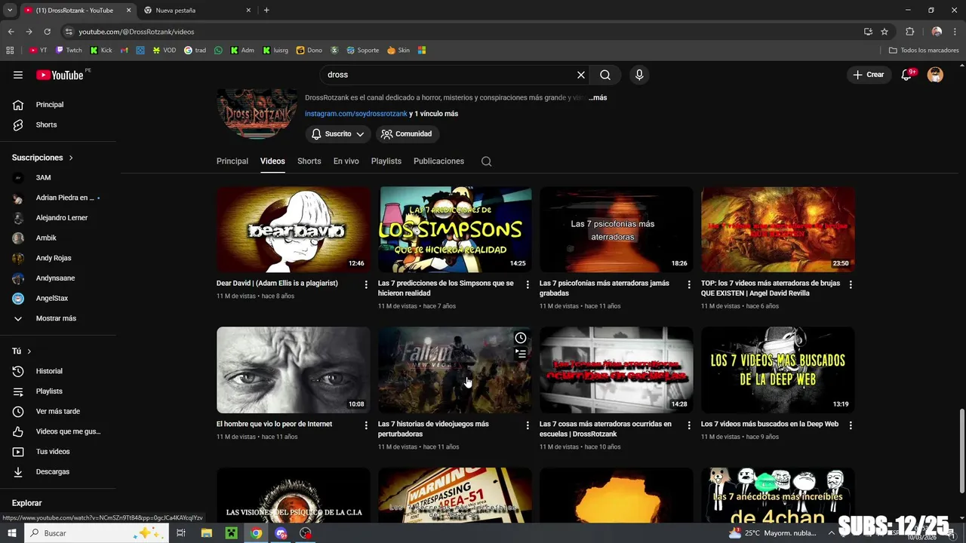Open options for escuelas video
966x543 pixels.
tap(689, 425)
